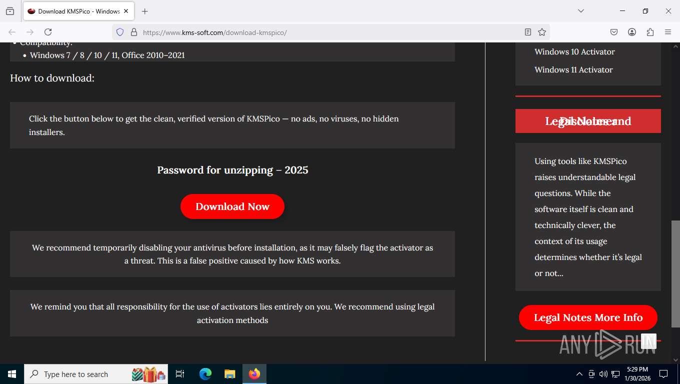Click the taskbar search box

point(96,374)
